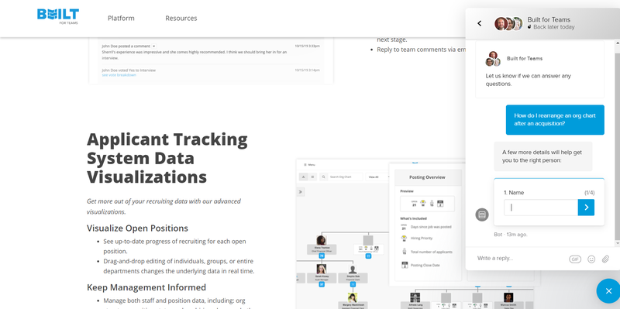Click the Posting Overview panel image
620x309 pixels.
coord(427,224)
